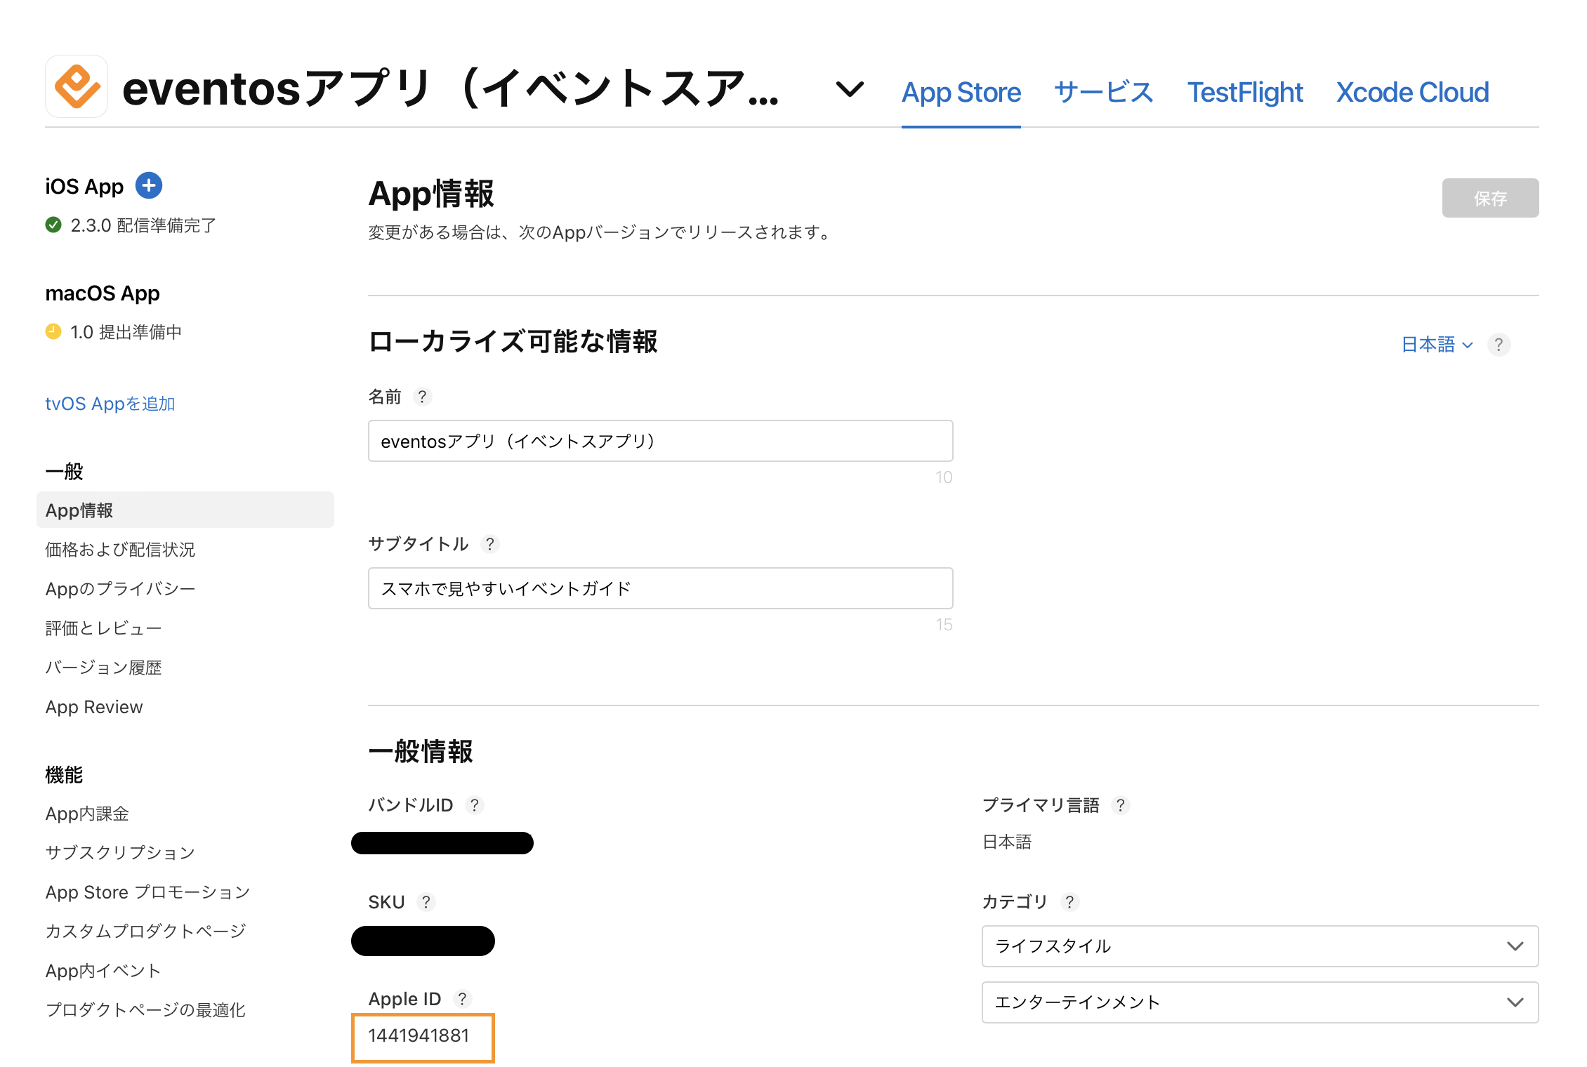Open the ライフスタイル primary category dropdown

1260,946
